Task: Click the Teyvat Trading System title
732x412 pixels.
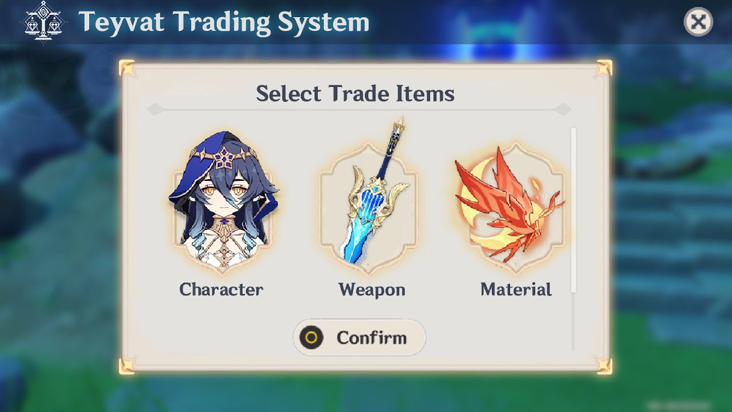Action: click(224, 22)
